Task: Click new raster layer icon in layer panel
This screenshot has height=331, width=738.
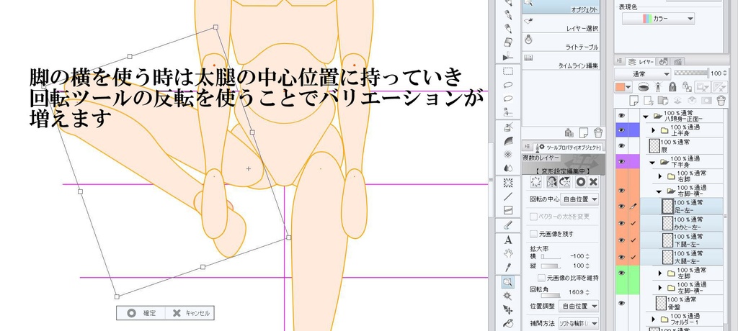Action: point(633,100)
